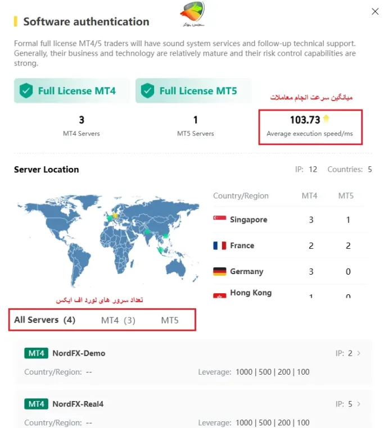Image resolution: width=384 pixels, height=428 pixels.
Task: Click the 3 MT4 Servers count
Action: pyautogui.click(x=82, y=120)
